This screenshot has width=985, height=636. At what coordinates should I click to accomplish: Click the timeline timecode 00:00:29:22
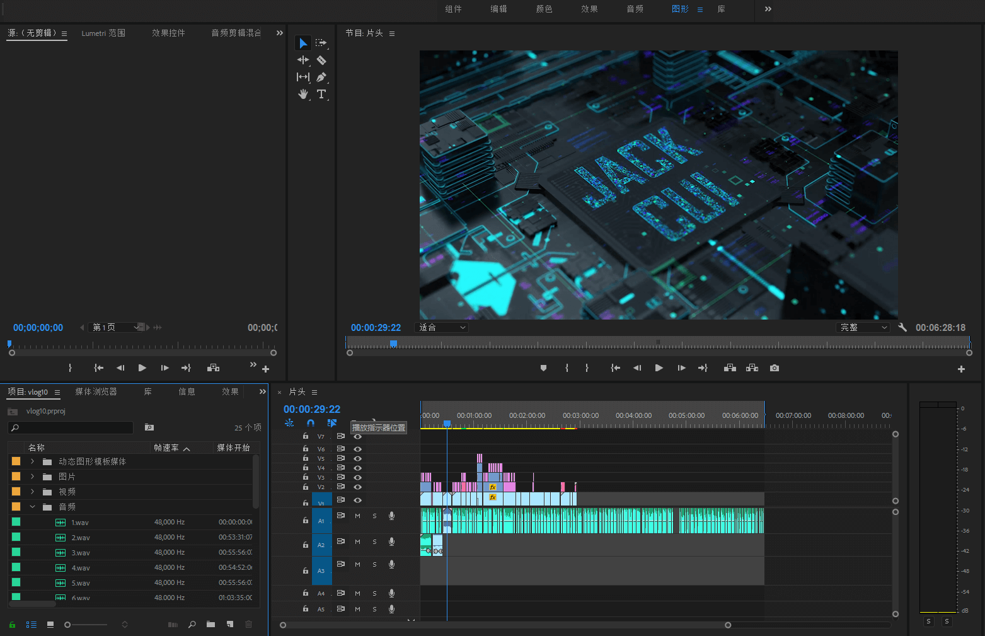tap(312, 409)
